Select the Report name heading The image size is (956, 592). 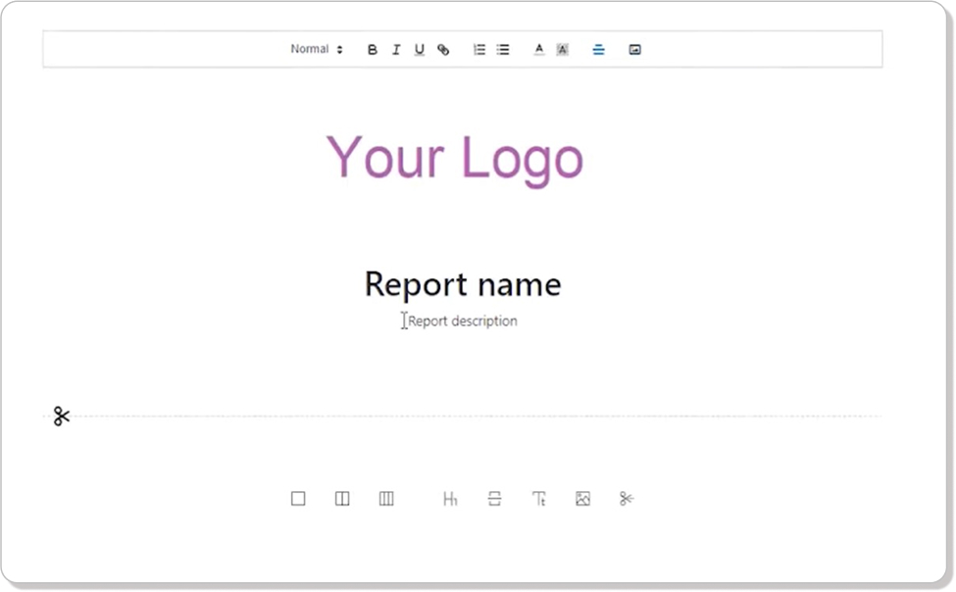click(463, 284)
